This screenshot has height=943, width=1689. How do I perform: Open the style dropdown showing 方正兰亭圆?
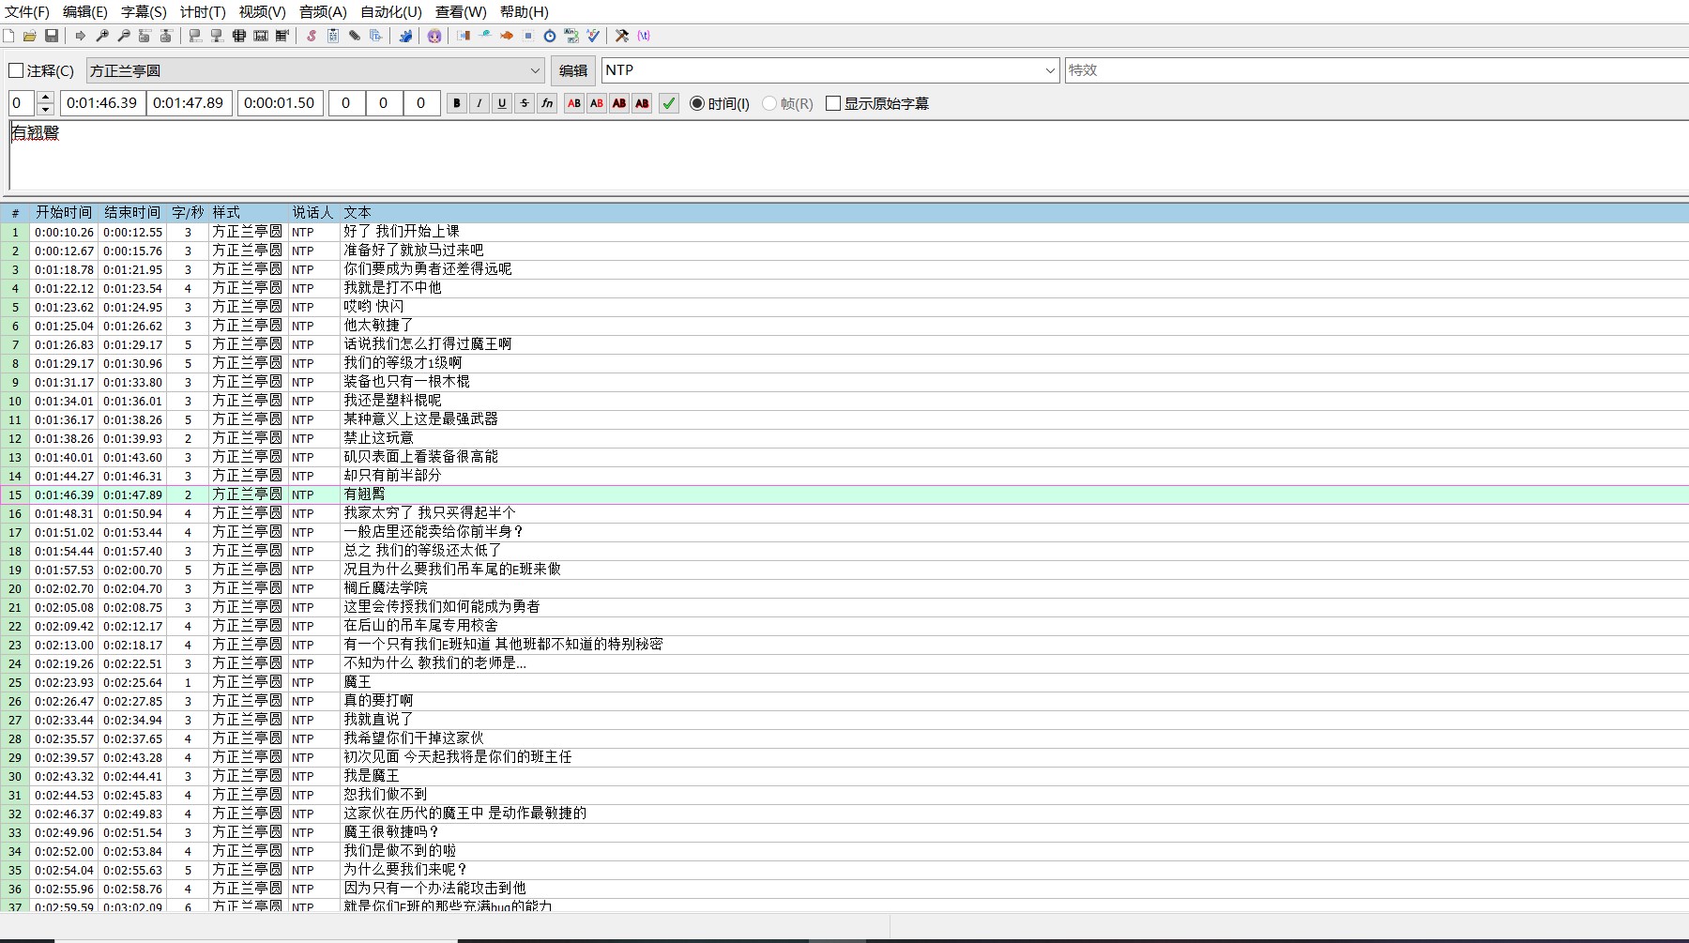(315, 70)
